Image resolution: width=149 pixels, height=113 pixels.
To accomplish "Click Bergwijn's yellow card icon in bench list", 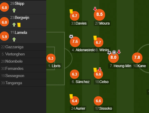I will 19,25.
